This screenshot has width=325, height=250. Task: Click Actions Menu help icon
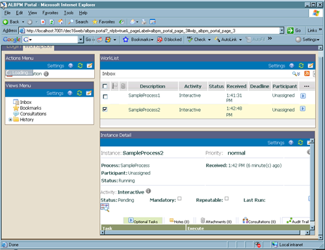click(71, 66)
